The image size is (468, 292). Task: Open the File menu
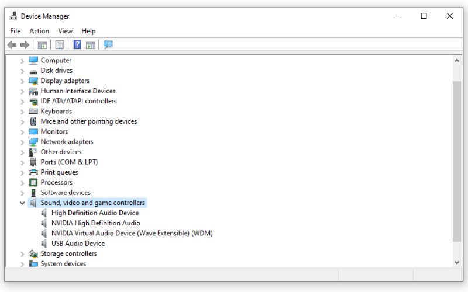(15, 31)
